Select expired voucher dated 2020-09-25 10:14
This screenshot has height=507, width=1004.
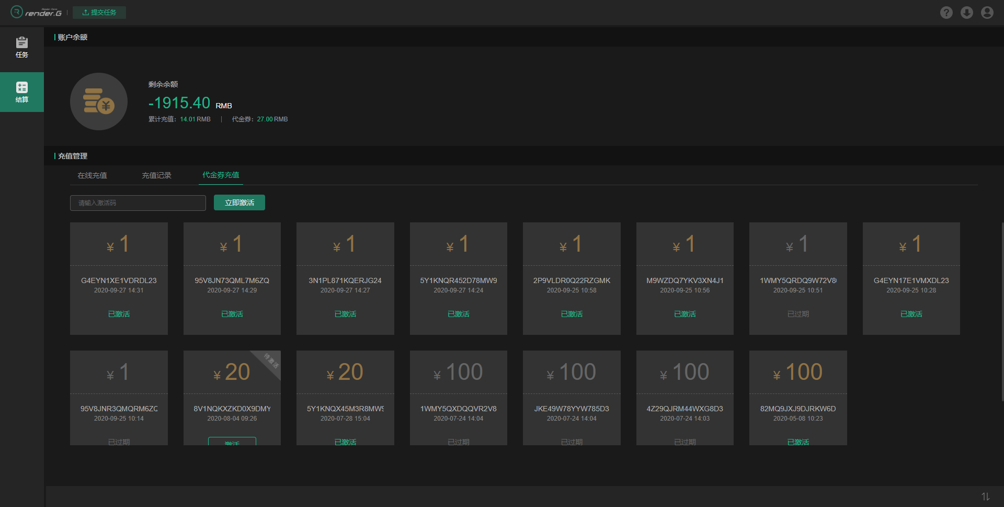coord(119,398)
